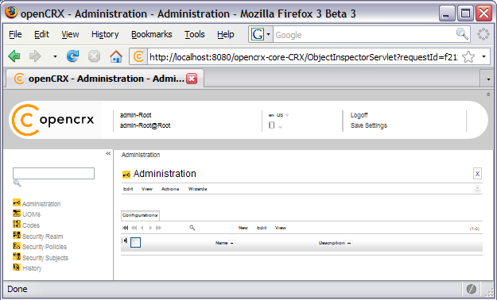The height and width of the screenshot is (300, 497).
Task: Click the Google search box
Action: click(x=364, y=34)
